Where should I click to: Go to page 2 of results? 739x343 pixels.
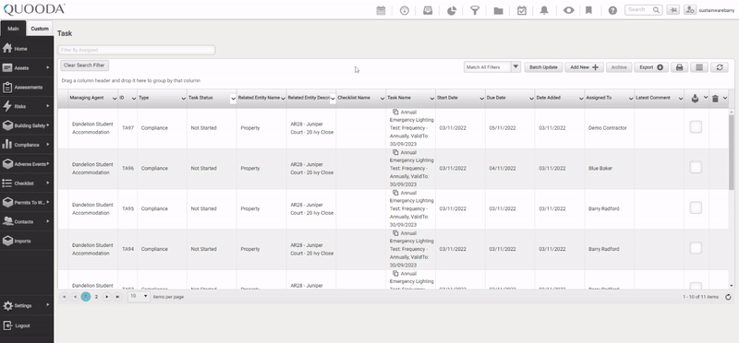[96, 297]
